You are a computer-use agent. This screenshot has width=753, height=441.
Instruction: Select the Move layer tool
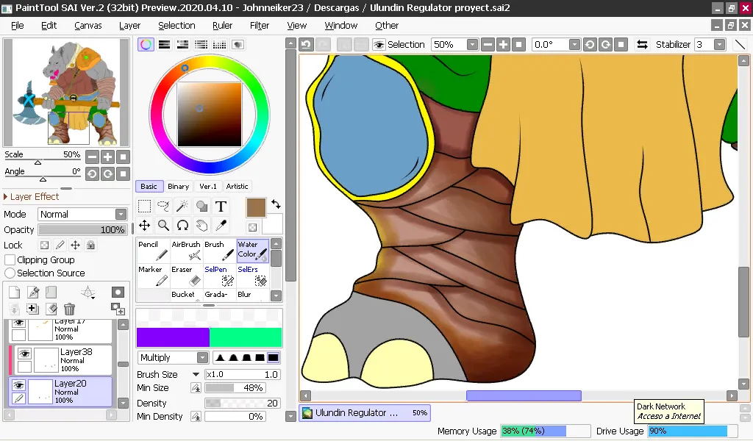[144, 225]
